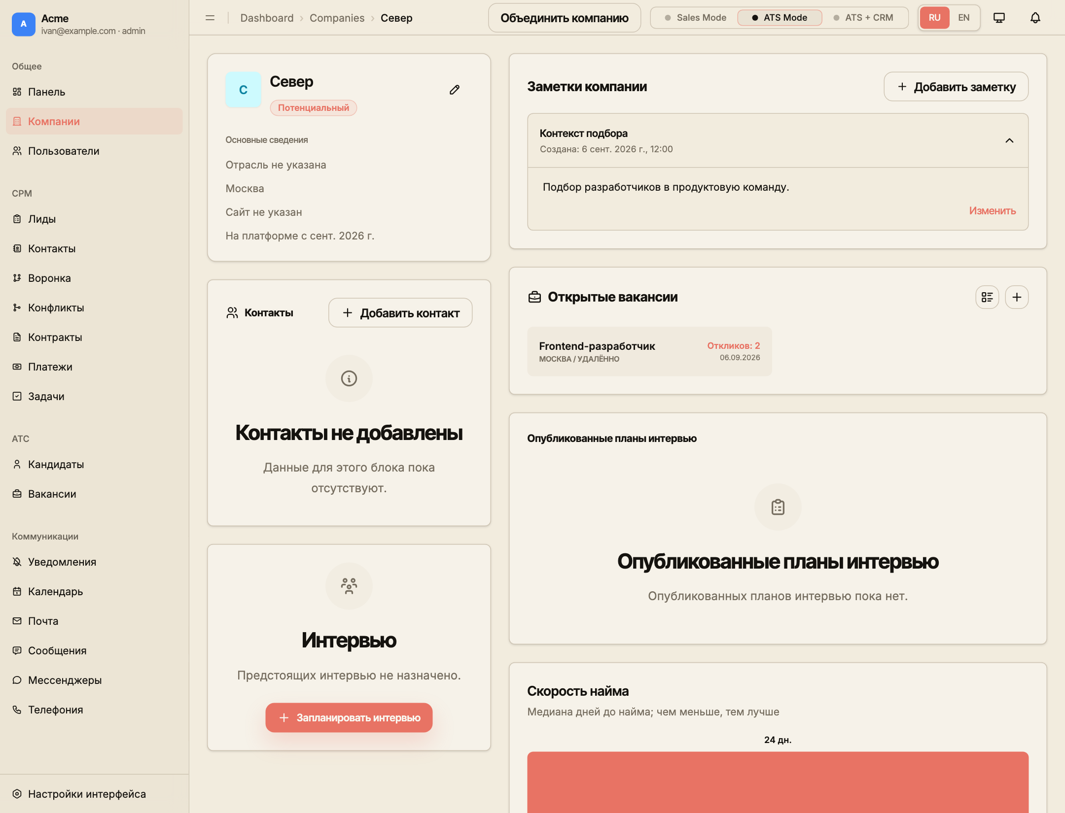This screenshot has height=813, width=1065.
Task: Open Вакансии in the sidebar
Action: (x=94, y=494)
